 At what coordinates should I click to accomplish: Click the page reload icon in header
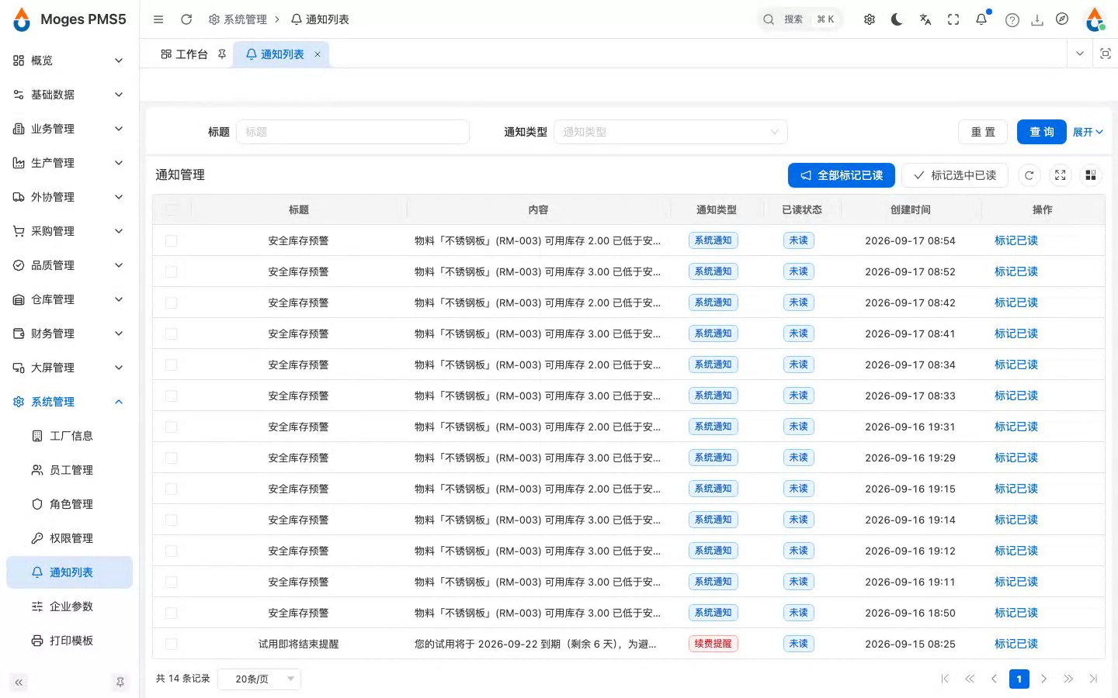tap(186, 19)
